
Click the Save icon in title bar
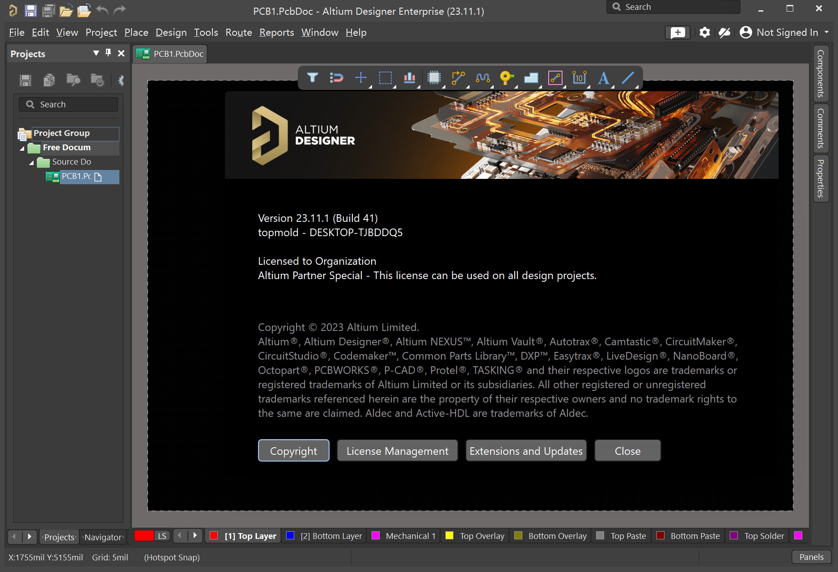(30, 10)
